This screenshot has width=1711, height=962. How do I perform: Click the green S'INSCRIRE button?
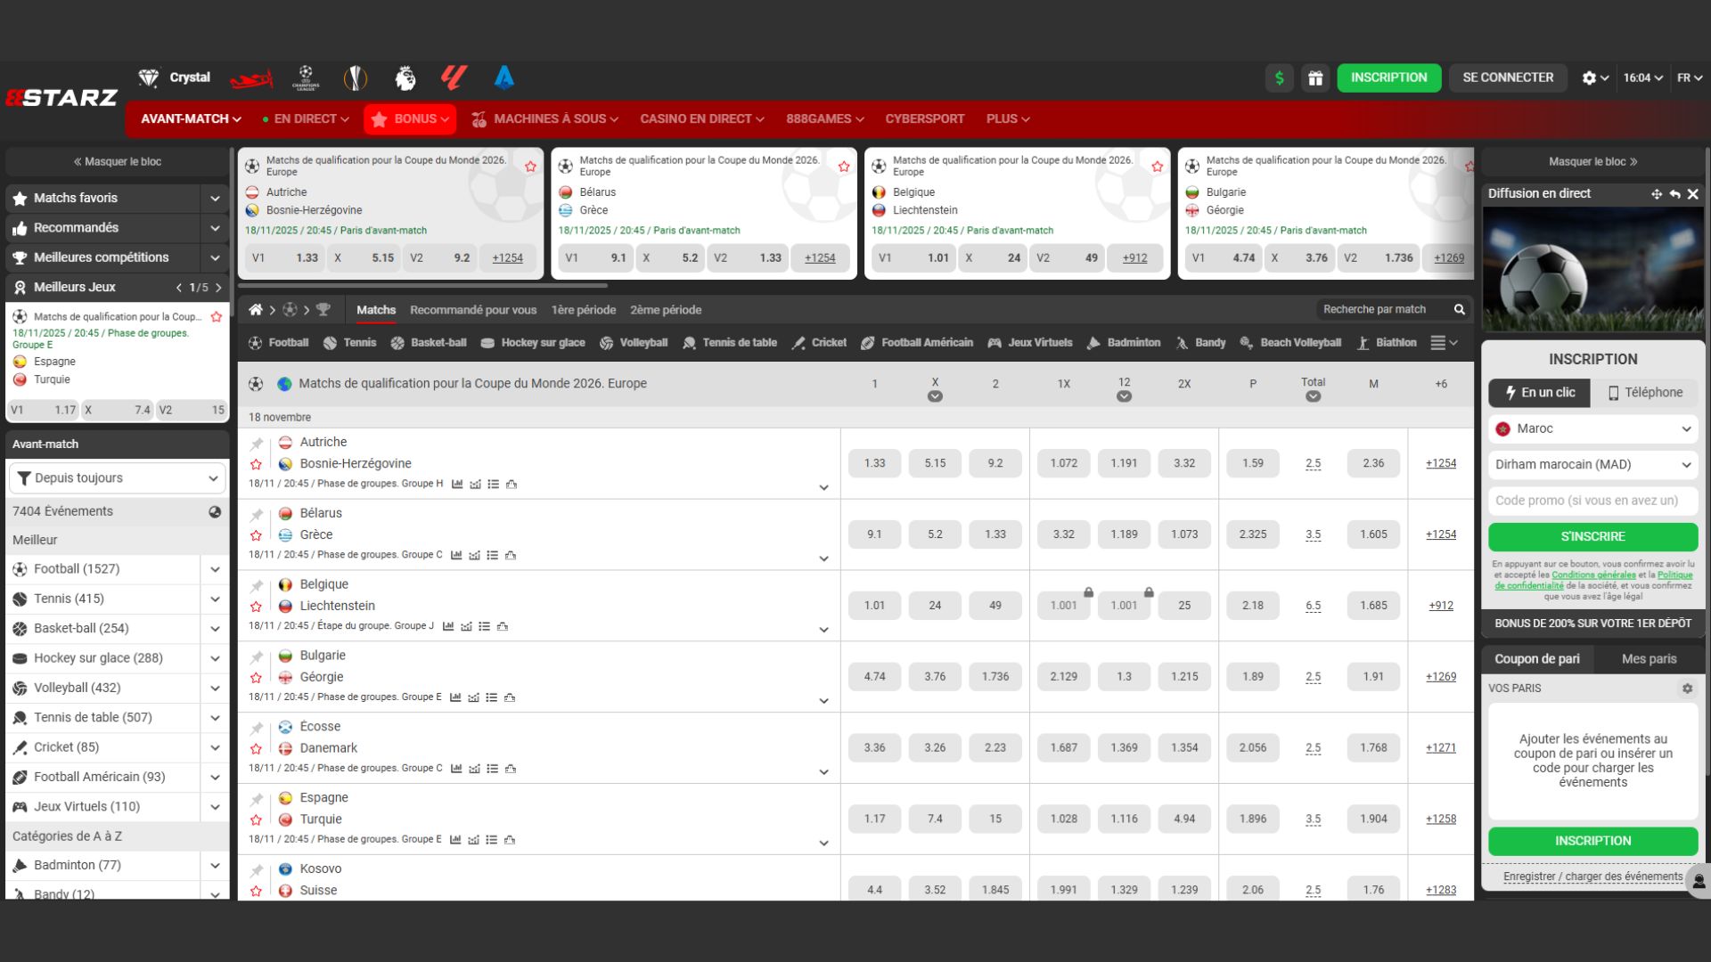(1592, 536)
